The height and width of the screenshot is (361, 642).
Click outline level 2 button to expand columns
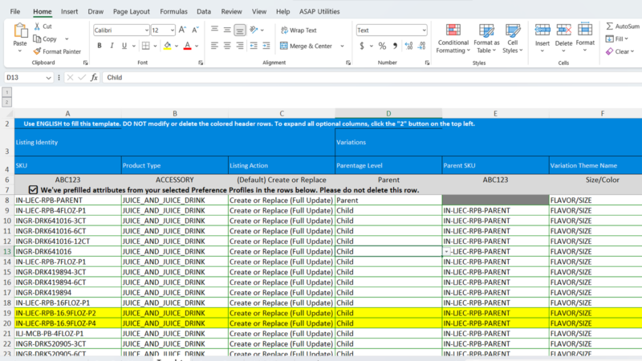(x=6, y=102)
